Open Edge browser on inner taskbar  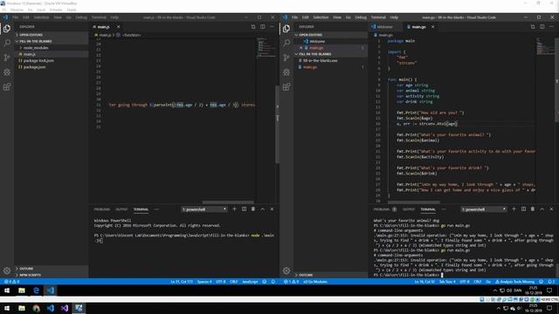pyautogui.click(x=36, y=290)
